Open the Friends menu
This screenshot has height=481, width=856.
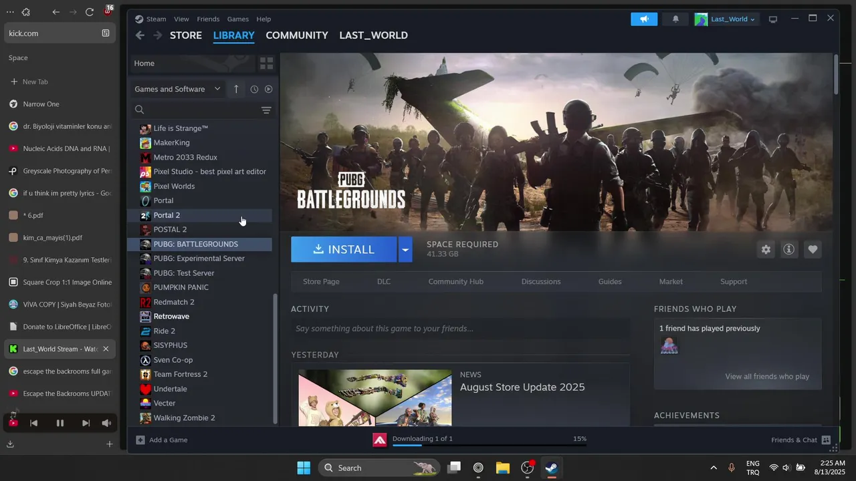coord(208,19)
